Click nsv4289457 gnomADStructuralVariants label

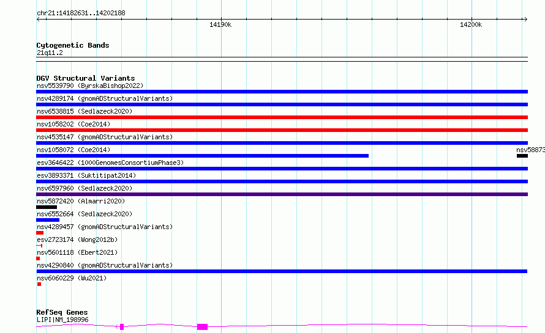click(x=105, y=227)
